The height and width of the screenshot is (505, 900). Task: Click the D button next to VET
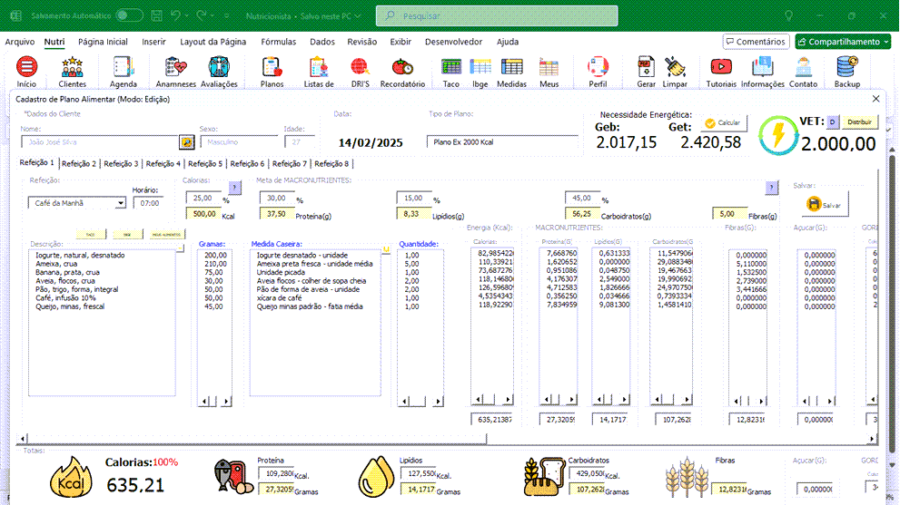(x=832, y=122)
